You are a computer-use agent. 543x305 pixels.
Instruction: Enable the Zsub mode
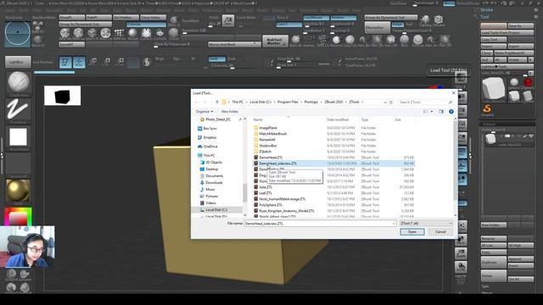(x=232, y=58)
